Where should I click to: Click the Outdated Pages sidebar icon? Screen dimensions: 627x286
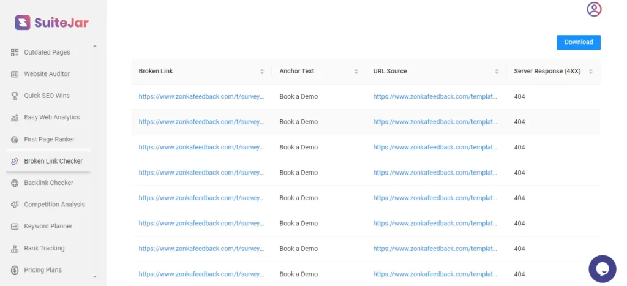pos(15,53)
